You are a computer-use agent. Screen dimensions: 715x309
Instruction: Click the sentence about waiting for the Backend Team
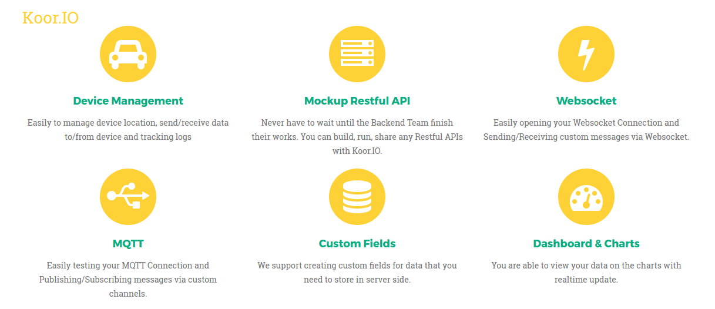(x=357, y=123)
